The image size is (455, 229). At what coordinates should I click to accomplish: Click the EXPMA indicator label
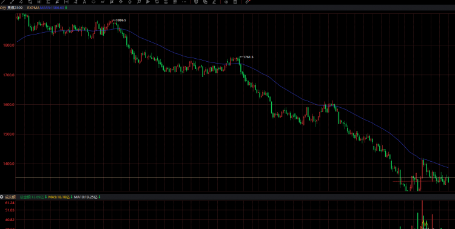33,8
